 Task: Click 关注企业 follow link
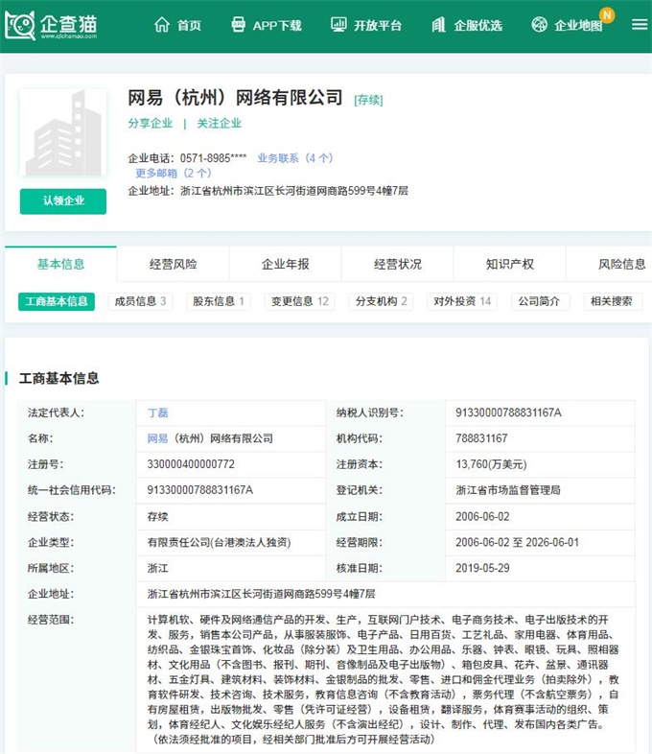[x=220, y=124]
